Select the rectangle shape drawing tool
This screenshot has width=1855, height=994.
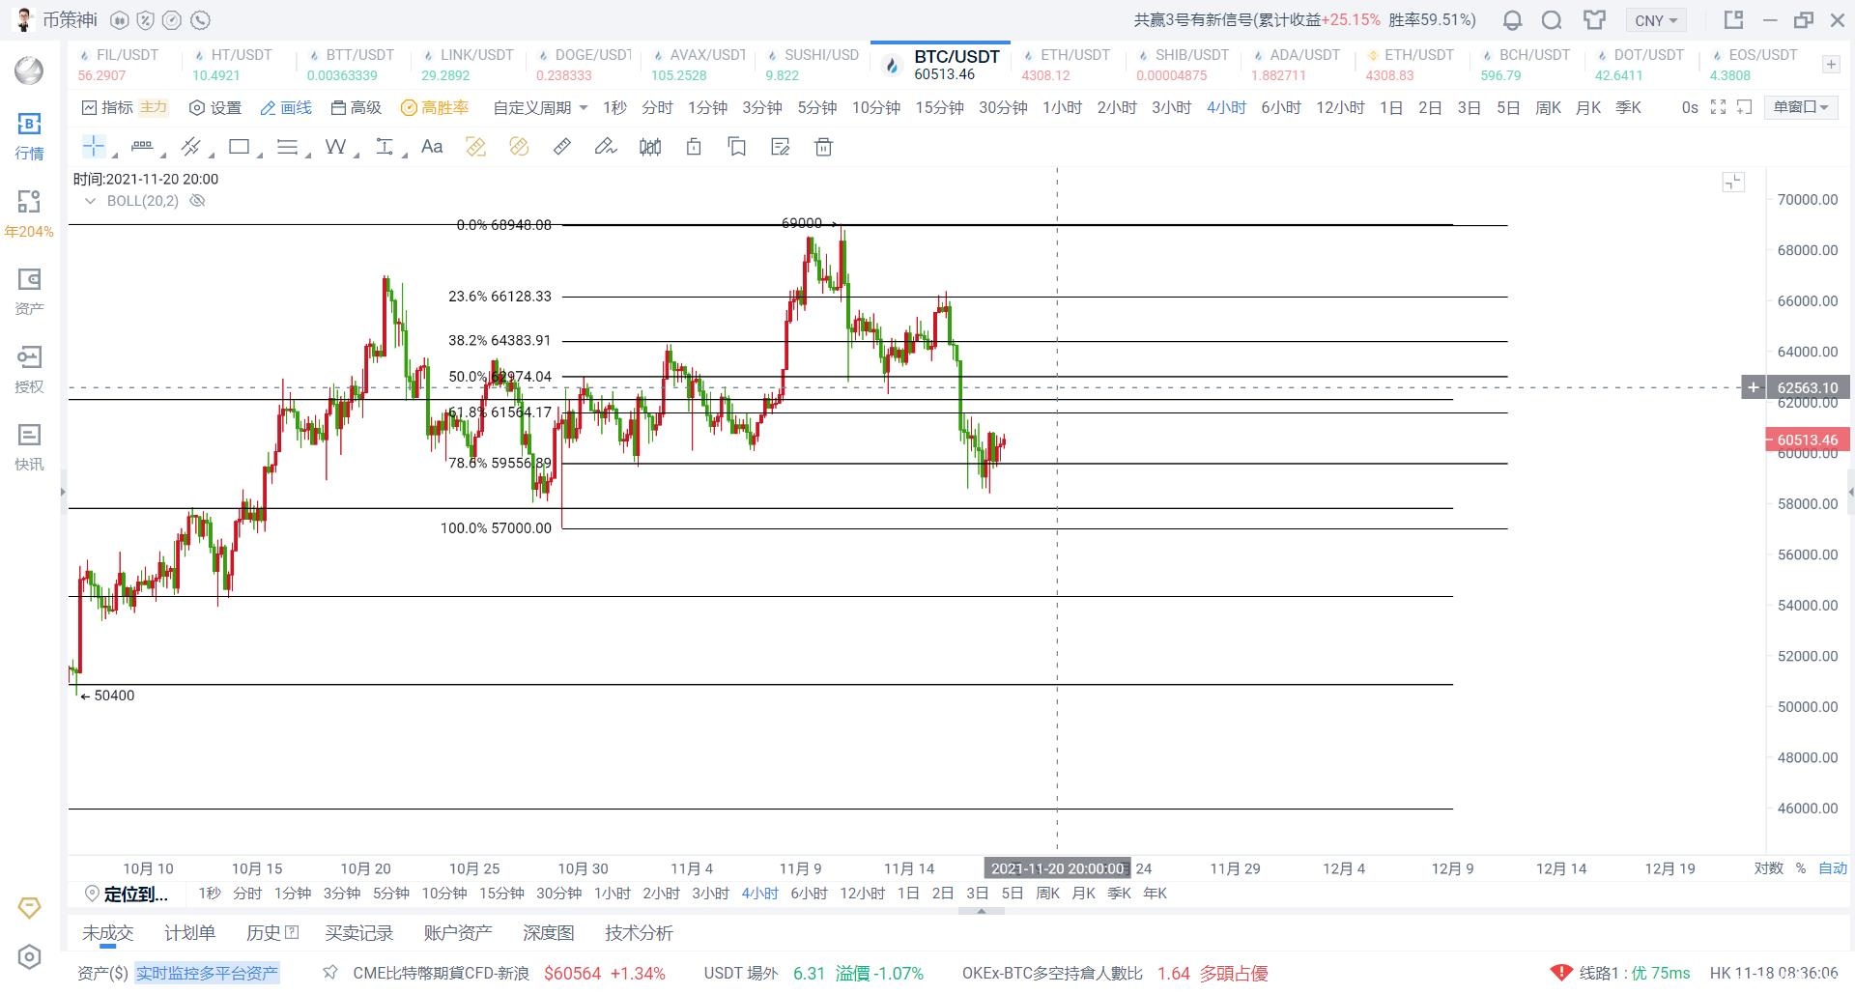click(239, 147)
